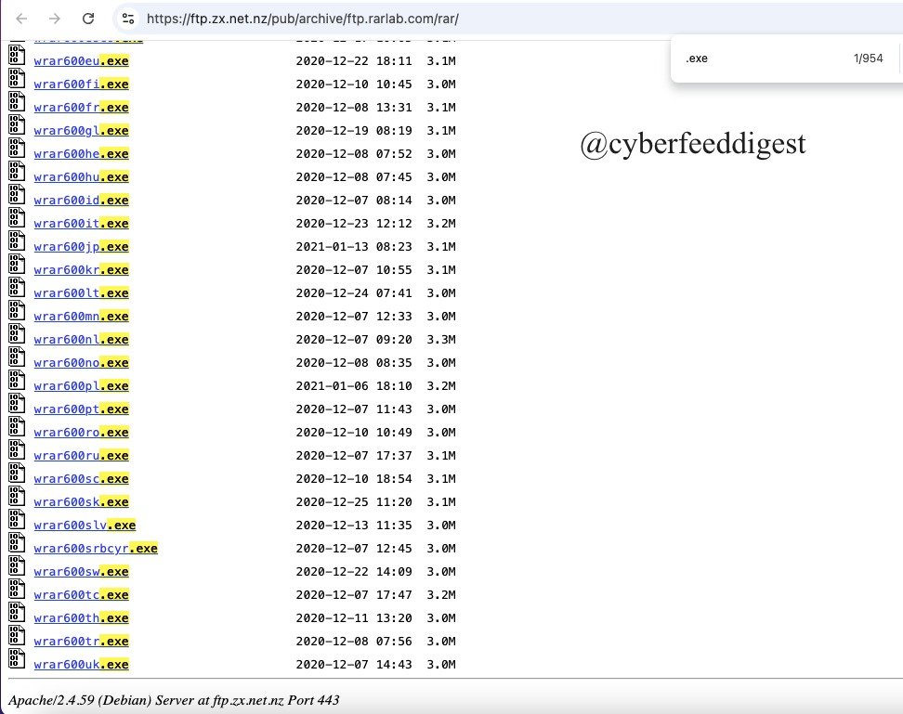This screenshot has width=903, height=714.
Task: Open the wrar600pl.exe link
Action: pos(81,386)
